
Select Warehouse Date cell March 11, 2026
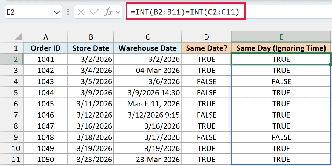coord(147,104)
